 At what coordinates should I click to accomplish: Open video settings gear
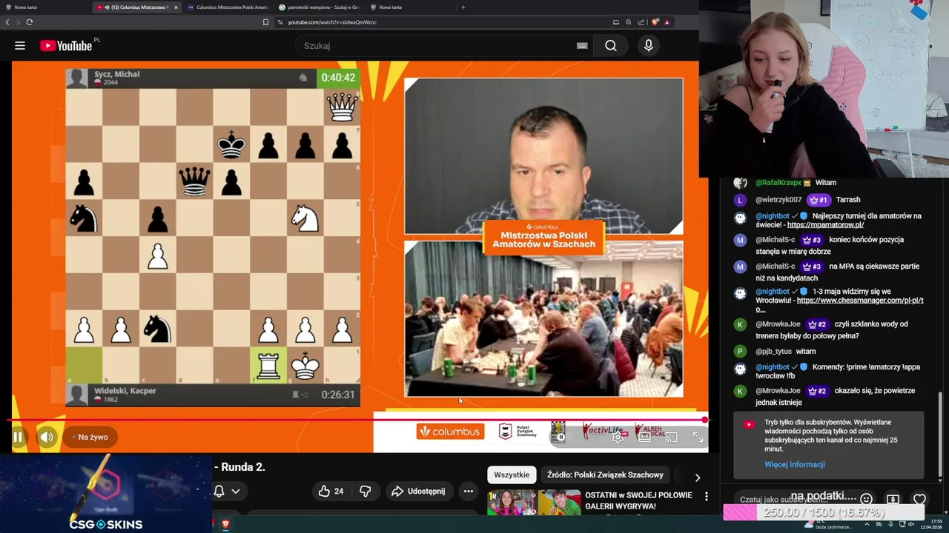point(618,437)
